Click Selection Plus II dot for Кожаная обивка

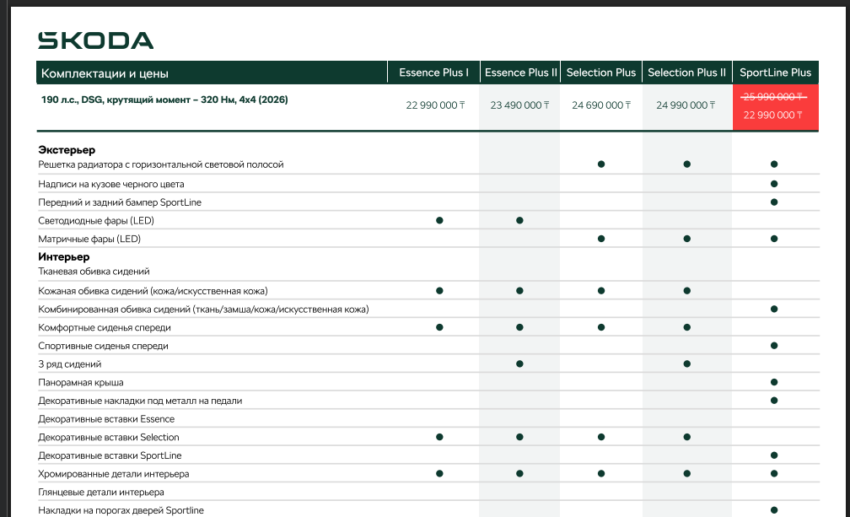[686, 291]
